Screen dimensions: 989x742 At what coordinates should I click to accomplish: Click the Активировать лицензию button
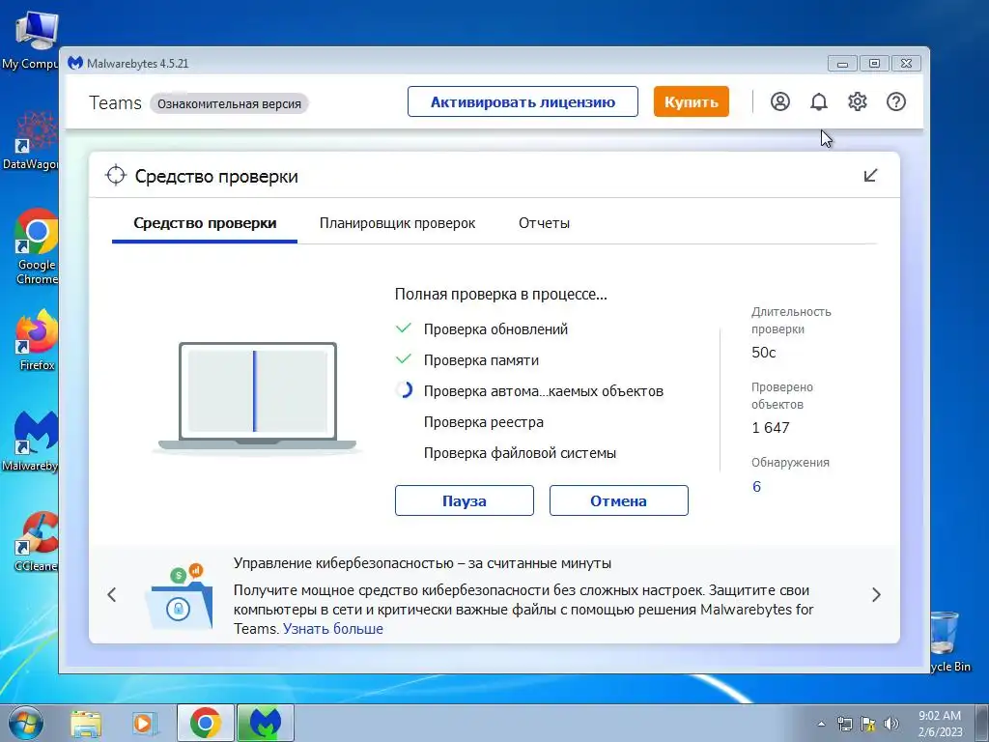coord(523,101)
